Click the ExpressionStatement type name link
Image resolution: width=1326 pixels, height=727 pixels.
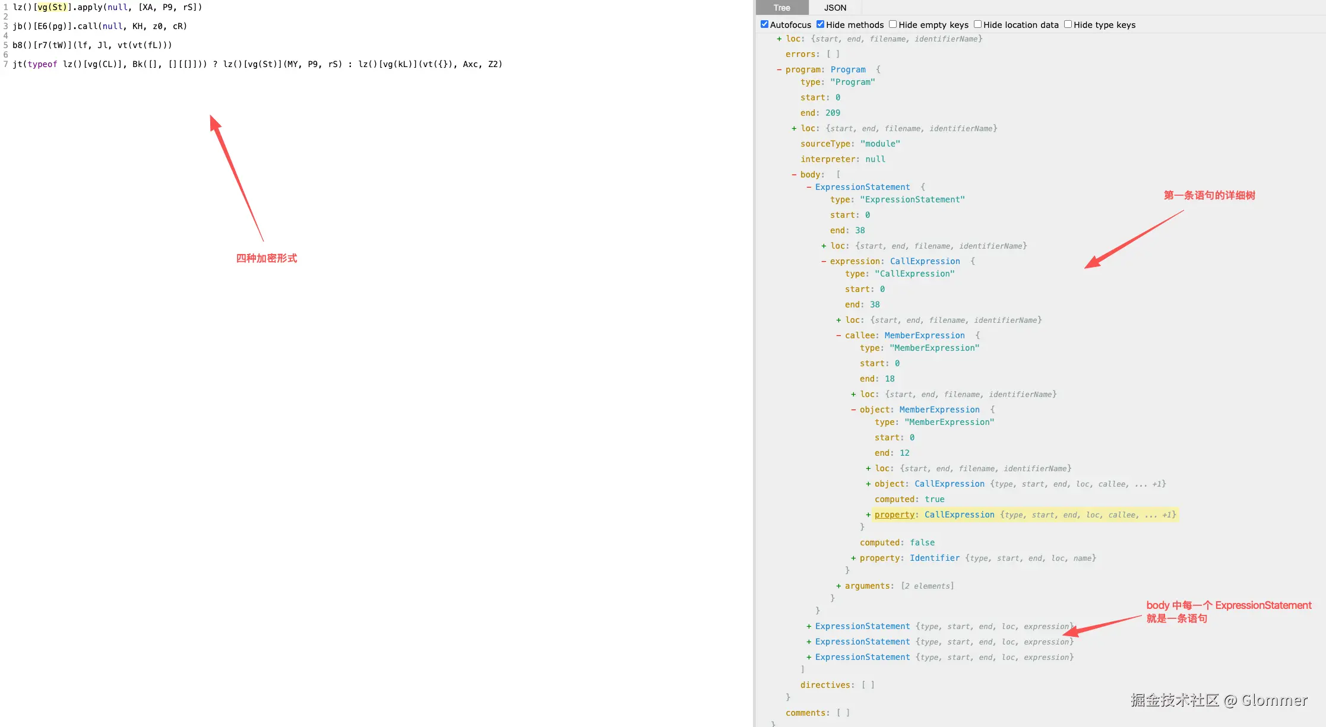pyautogui.click(x=862, y=187)
